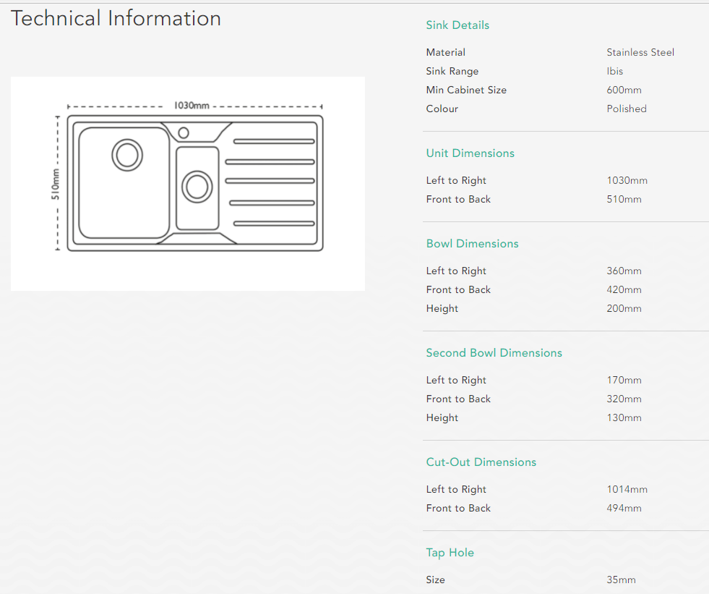709x594 pixels.
Task: Click the Second Bowl Dimensions heading
Action: click(x=494, y=353)
